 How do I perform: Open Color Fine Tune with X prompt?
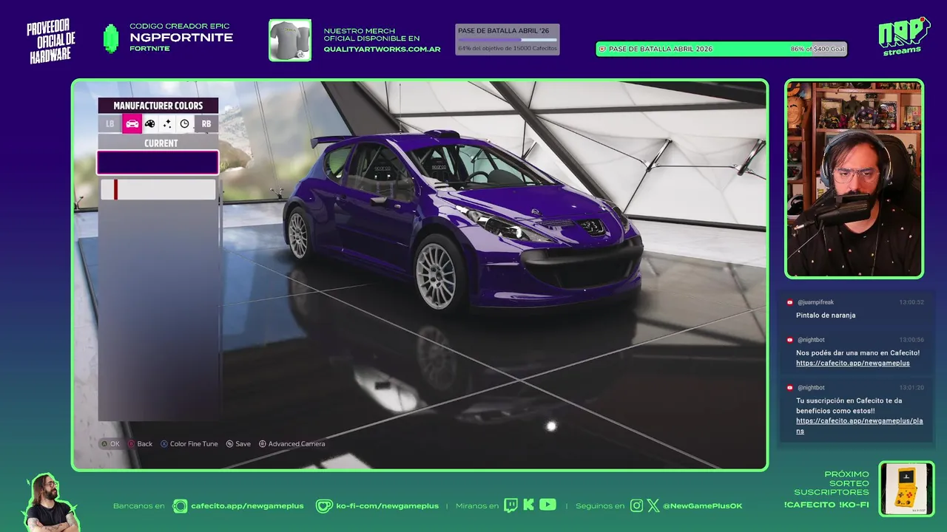(189, 444)
